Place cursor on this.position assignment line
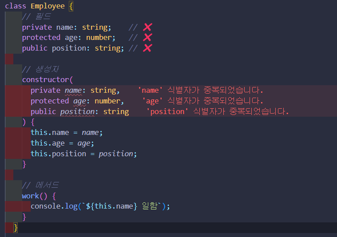Screen dimensions: 337x237 pyautogui.click(x=83, y=154)
